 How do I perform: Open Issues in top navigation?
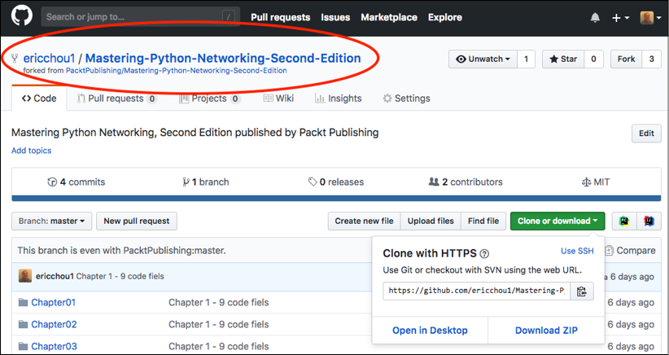coord(335,17)
